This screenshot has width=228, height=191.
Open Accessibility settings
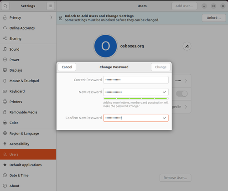click(28, 144)
